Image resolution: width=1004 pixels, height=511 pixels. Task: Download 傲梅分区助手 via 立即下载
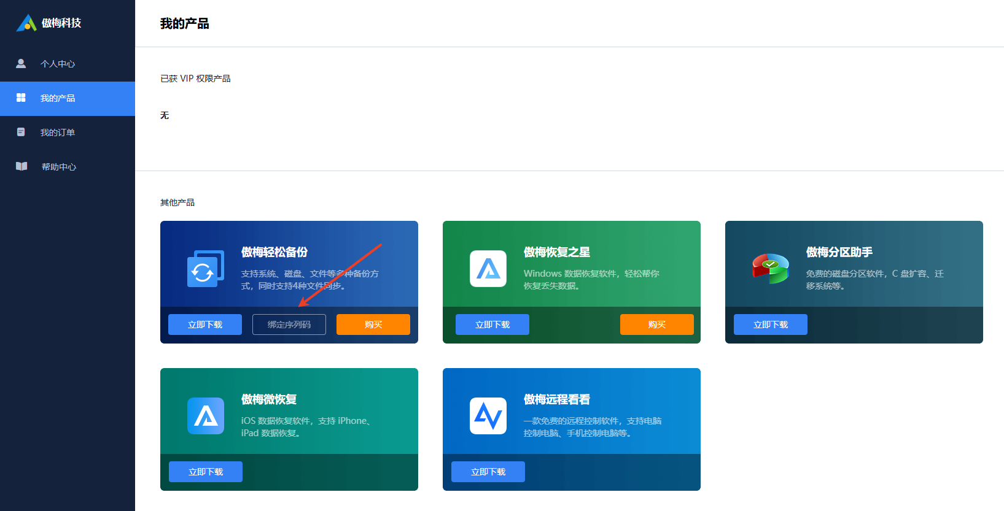click(x=771, y=325)
